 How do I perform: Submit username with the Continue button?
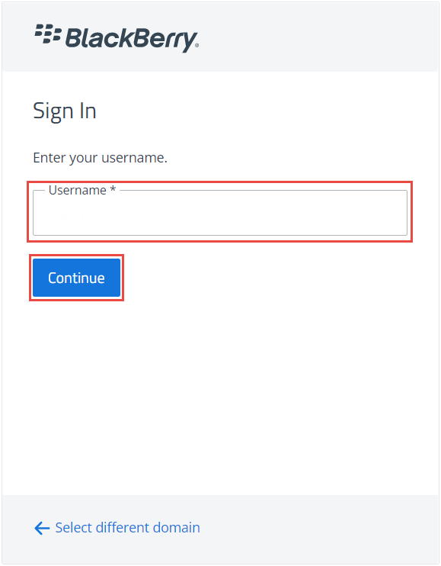point(76,278)
